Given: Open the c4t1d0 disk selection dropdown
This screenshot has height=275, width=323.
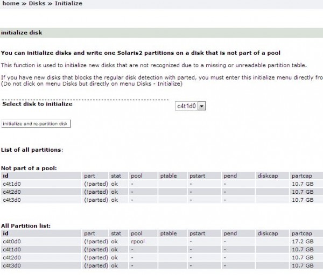Looking at the screenshot, I should point(191,106).
